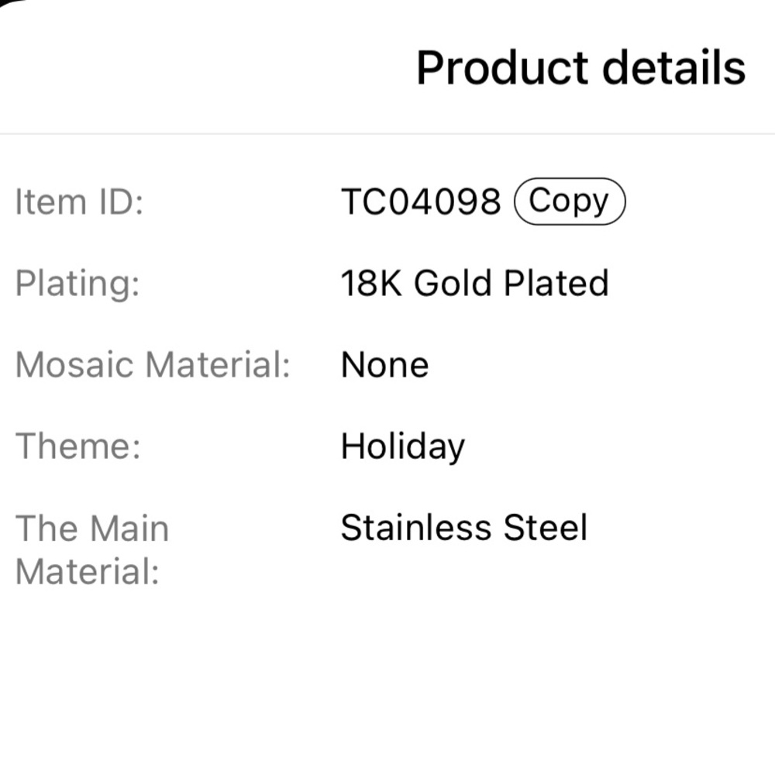Copy the Item ID with Copy button
Viewport: 775px width, 775px height.
(x=570, y=201)
